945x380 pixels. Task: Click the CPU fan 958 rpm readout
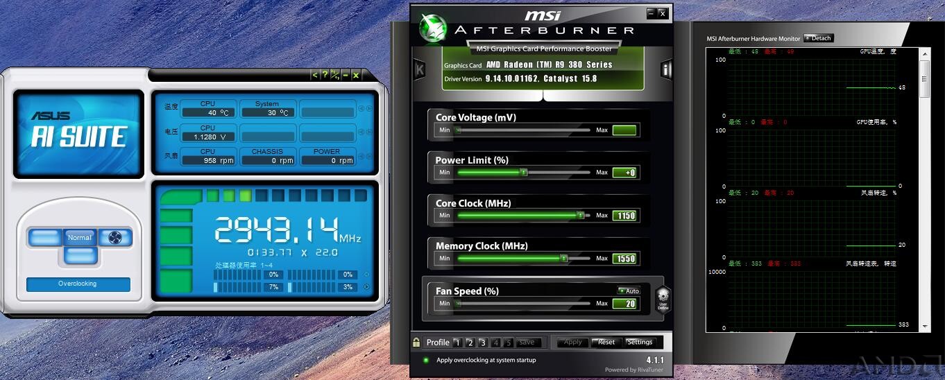[207, 160]
